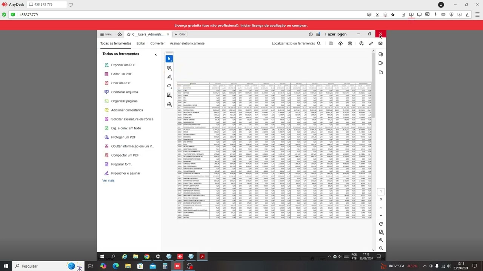This screenshot has height=271, width=483.
Task: Open the Editar tab
Action: point(141,43)
